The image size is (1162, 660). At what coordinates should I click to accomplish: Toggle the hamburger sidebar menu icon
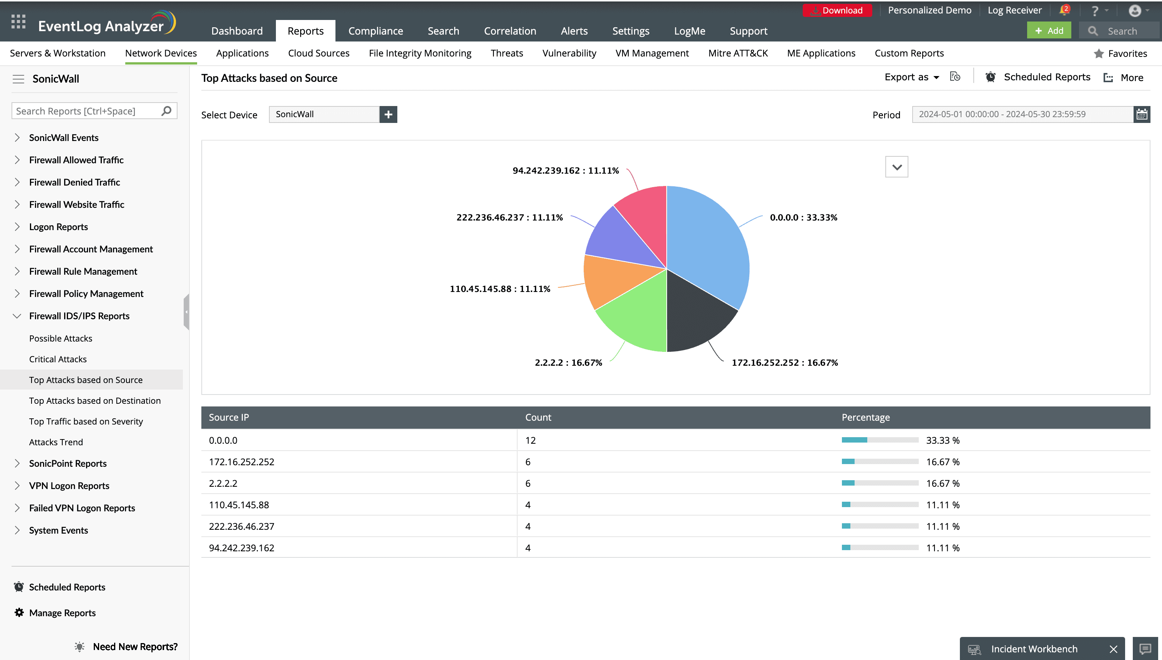coord(18,79)
